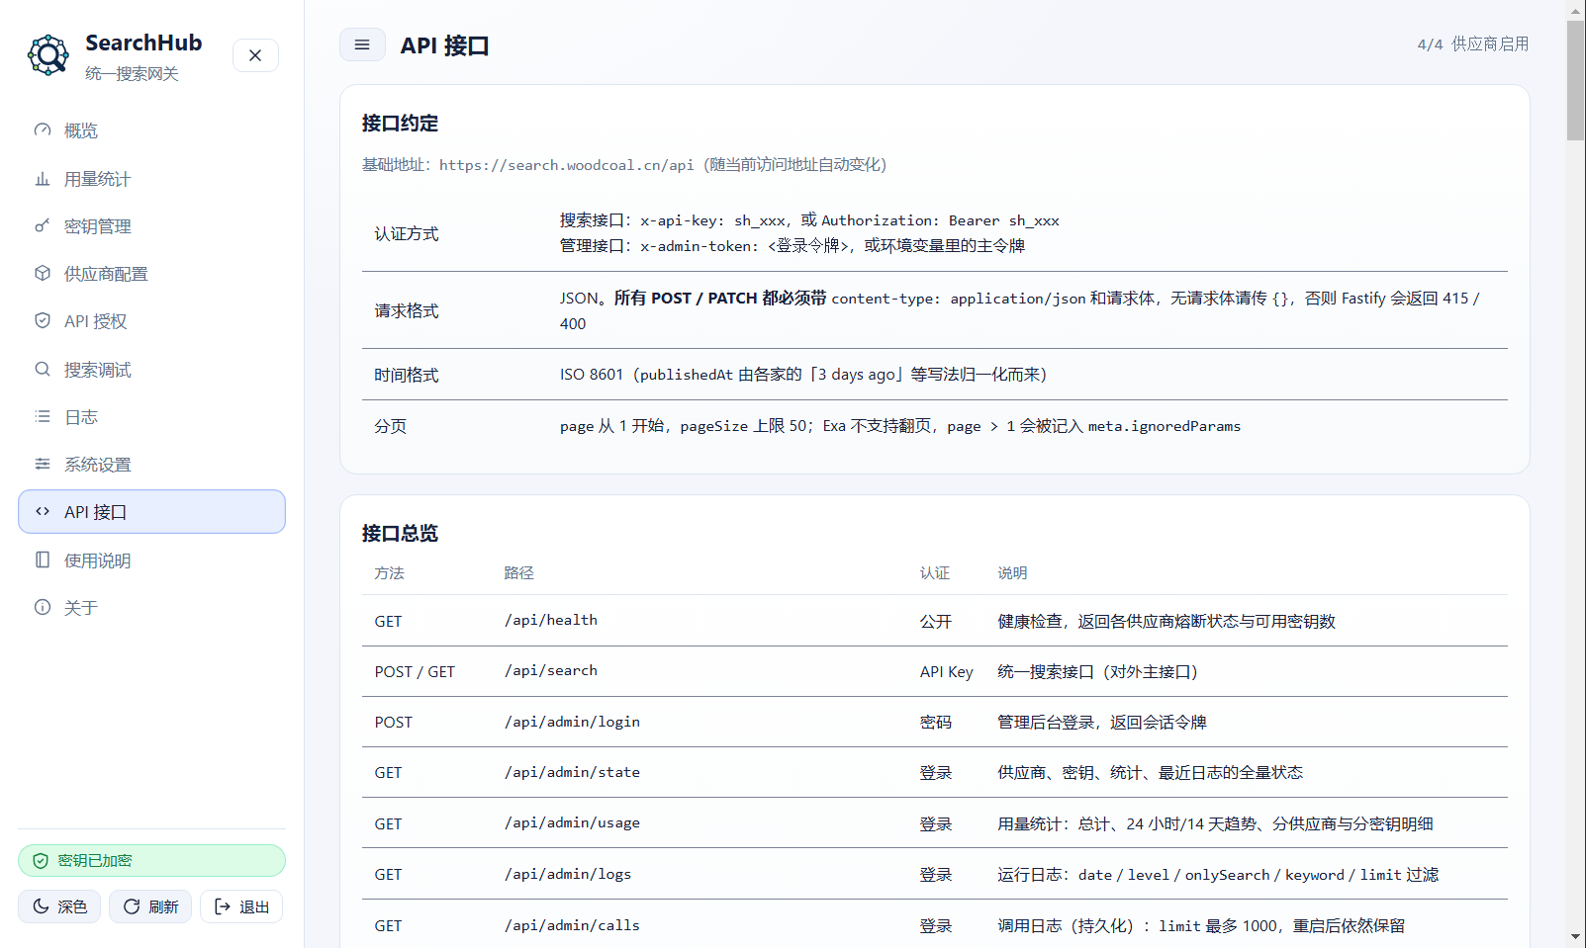
Task: Click the scrollbar down arrow
Action: pos(1576,937)
